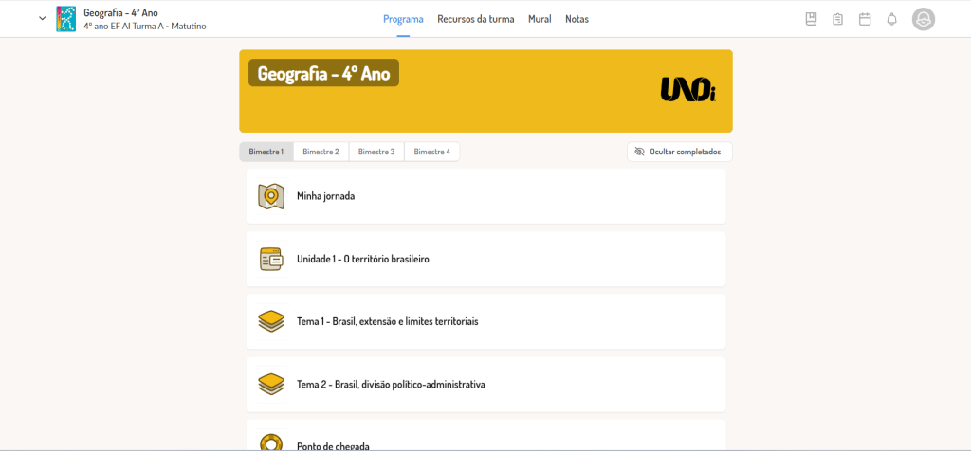
Task: Toggle Ocultar completados visibility
Action: [679, 152]
